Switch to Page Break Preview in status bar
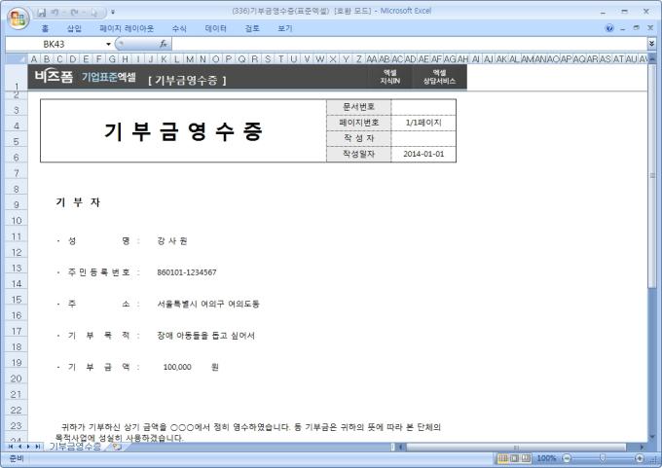 pos(525,458)
